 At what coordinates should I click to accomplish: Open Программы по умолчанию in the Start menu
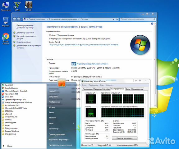pyautogui.click(x=60, y=145)
